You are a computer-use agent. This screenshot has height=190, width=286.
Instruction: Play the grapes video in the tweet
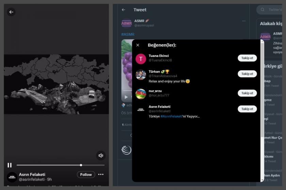coord(126,97)
